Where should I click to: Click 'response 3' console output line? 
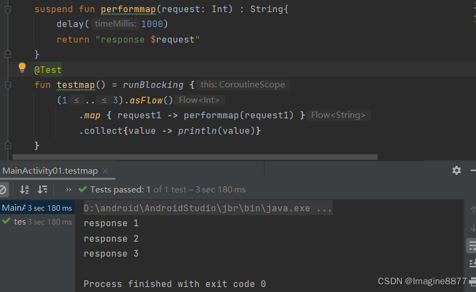pyautogui.click(x=111, y=253)
